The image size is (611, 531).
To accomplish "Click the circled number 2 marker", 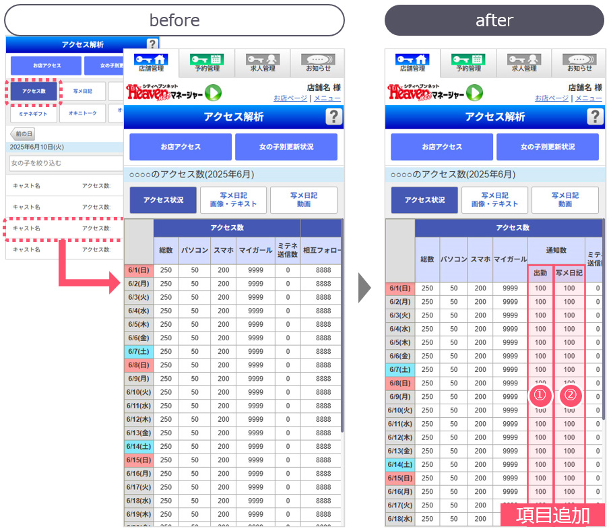I will click(x=570, y=396).
